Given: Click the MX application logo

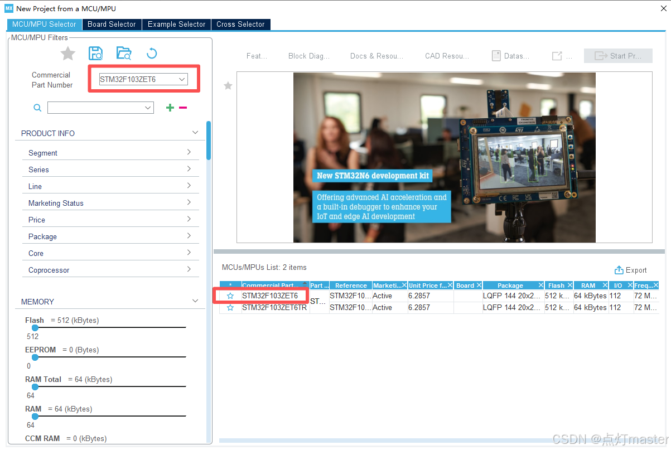Looking at the screenshot, I should coord(9,8).
